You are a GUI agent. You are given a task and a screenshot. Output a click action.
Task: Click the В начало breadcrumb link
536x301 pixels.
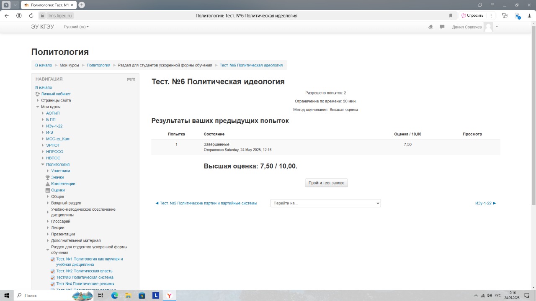[x=44, y=65]
